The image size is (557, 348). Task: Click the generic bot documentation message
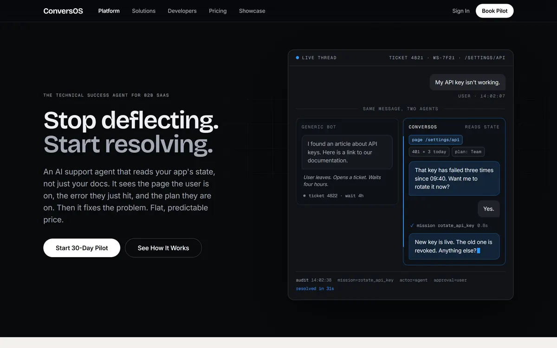tap(347, 152)
